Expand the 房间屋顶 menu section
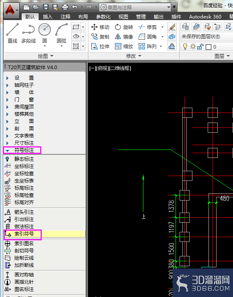 [x=24, y=107]
